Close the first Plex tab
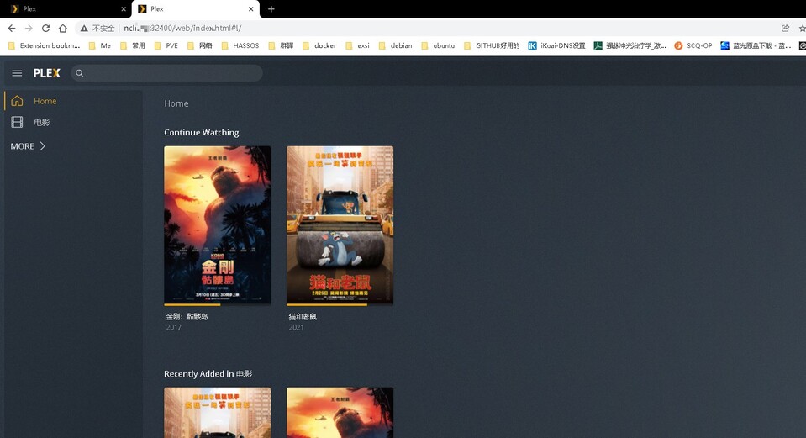Screen dimensions: 806x438 pos(124,8)
